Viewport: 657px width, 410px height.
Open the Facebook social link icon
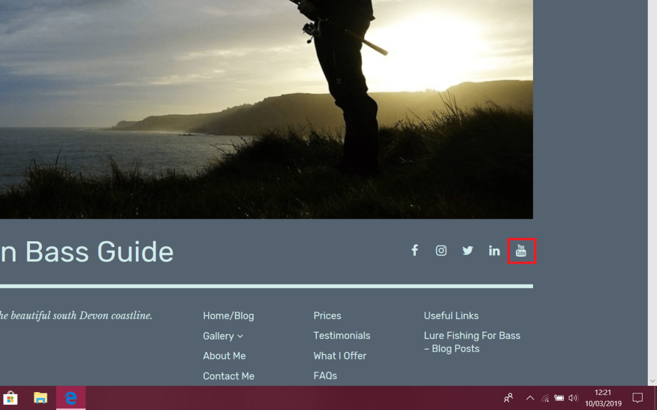tap(414, 250)
